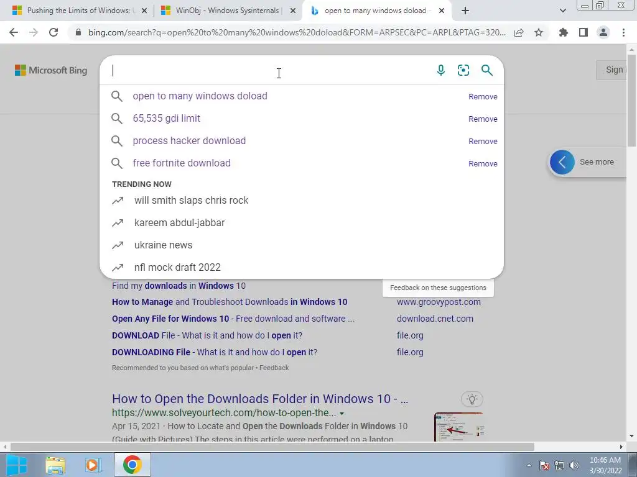Click the vertical scrollbar down arrow

click(x=632, y=437)
